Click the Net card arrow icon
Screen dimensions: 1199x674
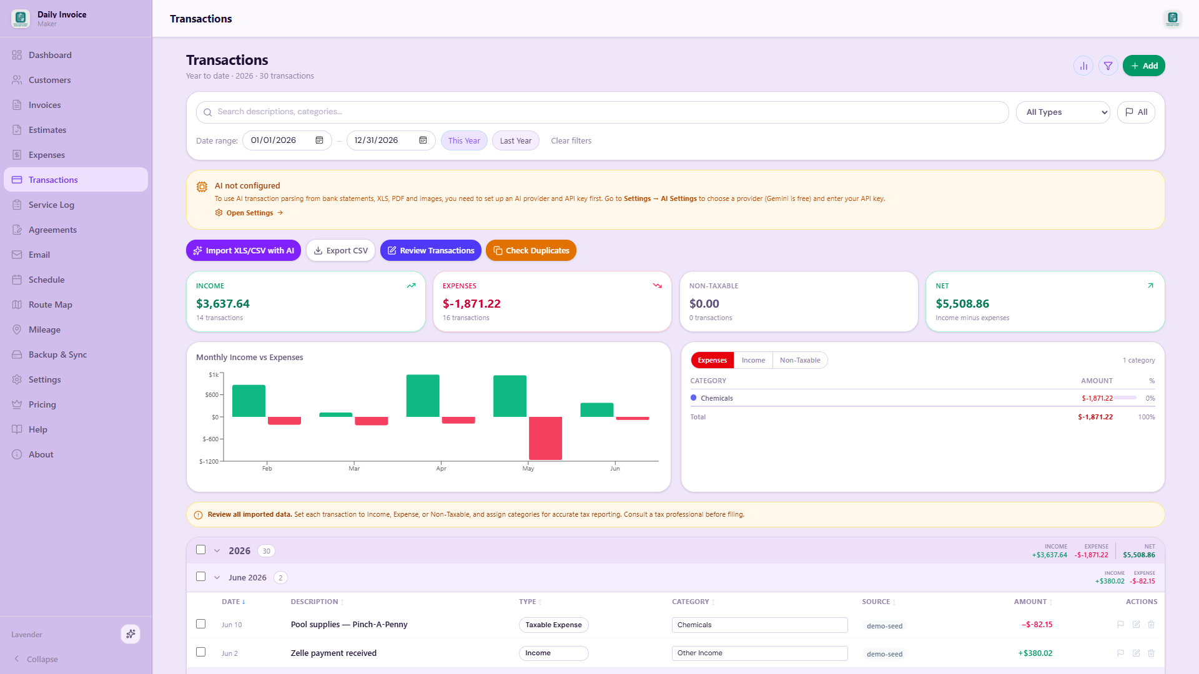click(x=1150, y=286)
